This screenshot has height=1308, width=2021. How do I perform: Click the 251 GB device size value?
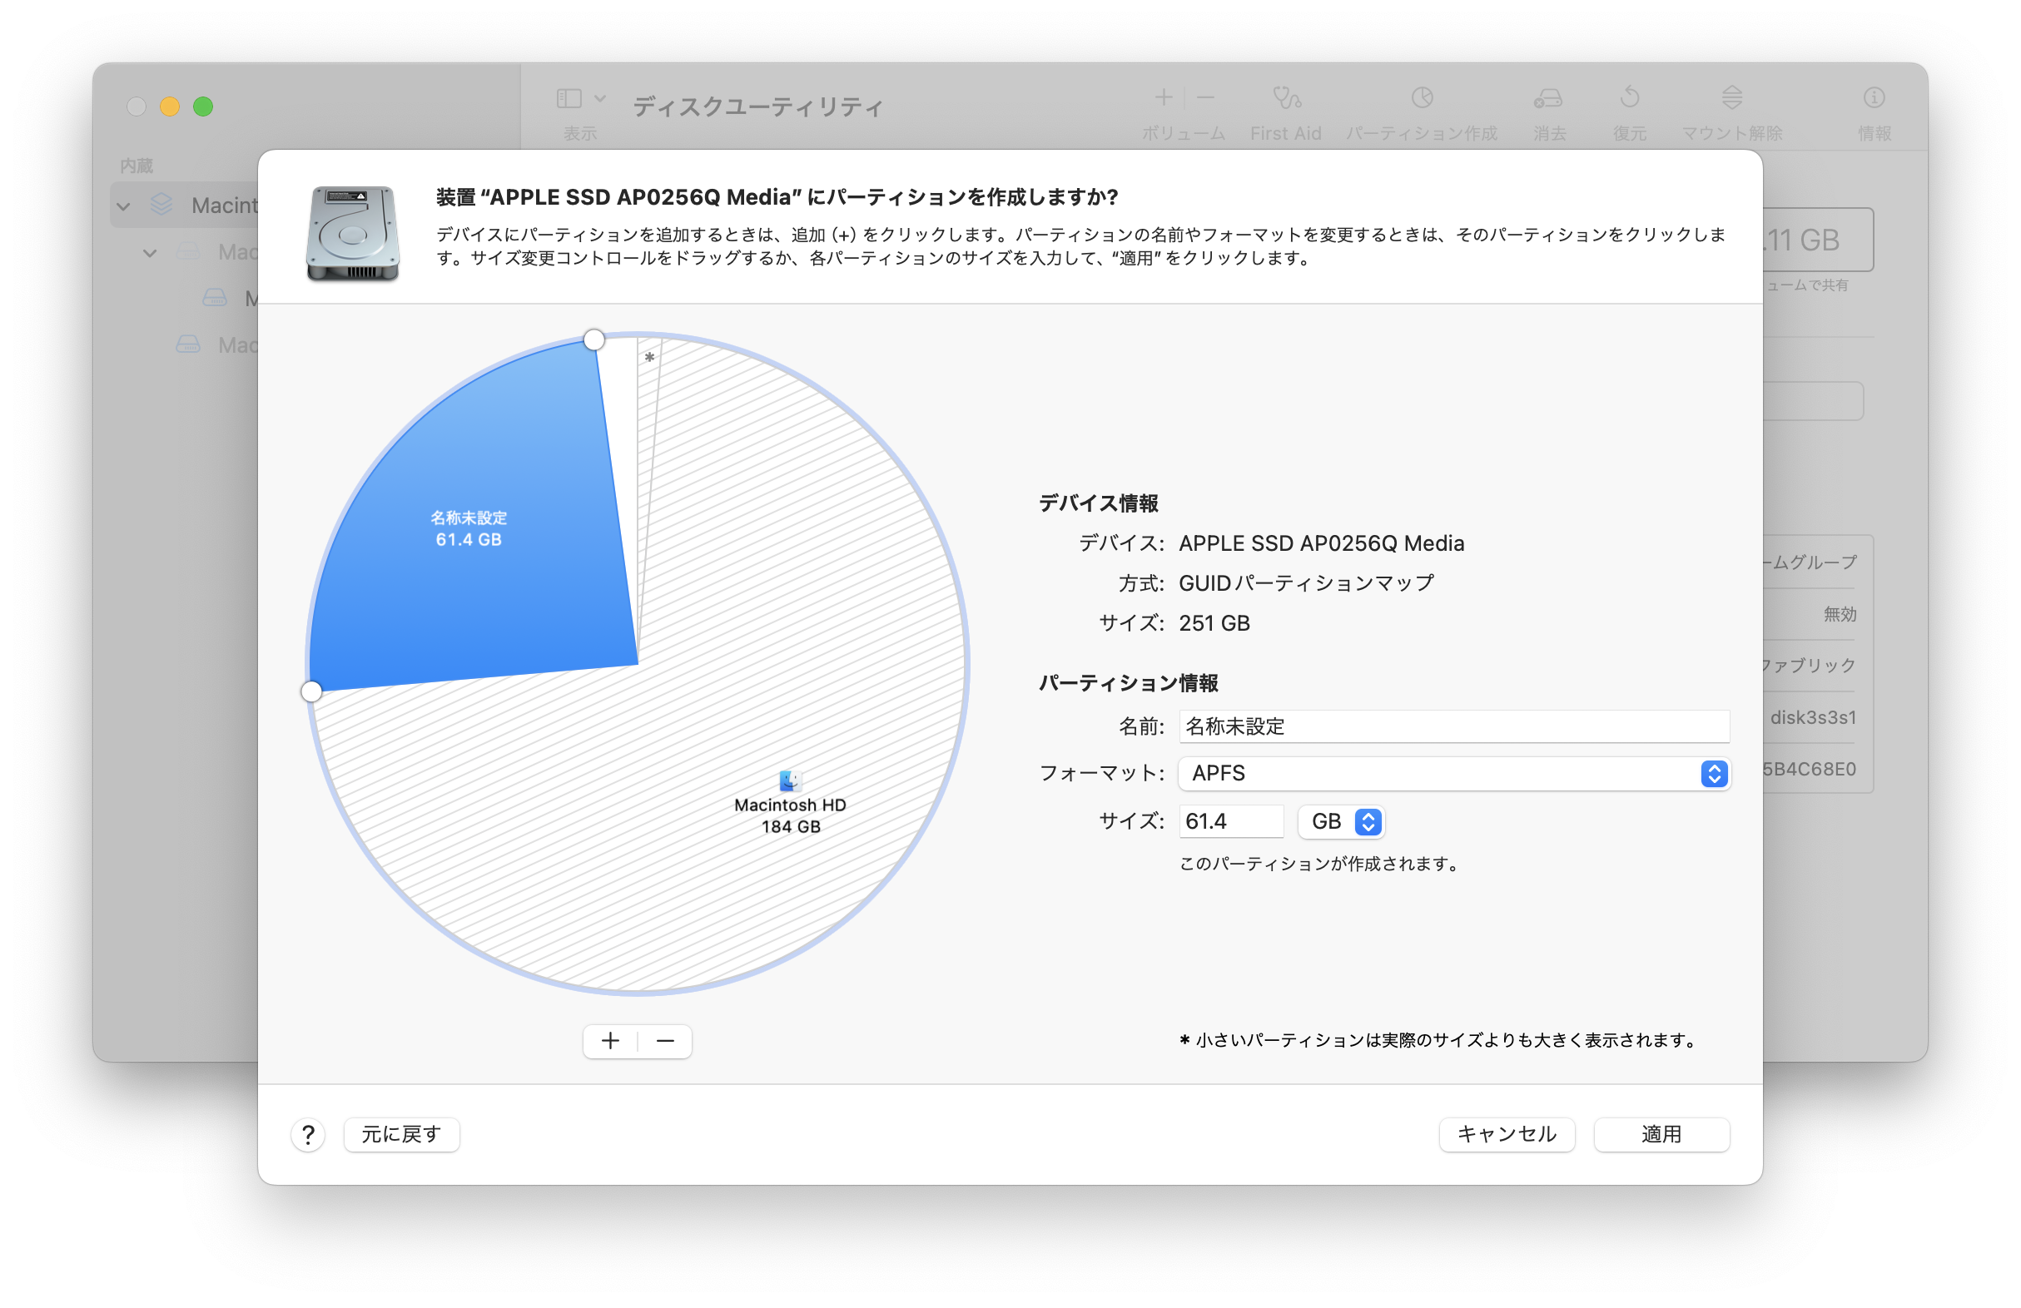1214,624
